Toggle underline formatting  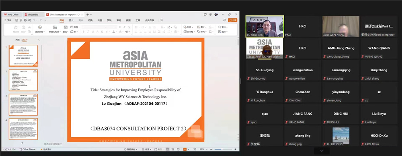[93, 32]
